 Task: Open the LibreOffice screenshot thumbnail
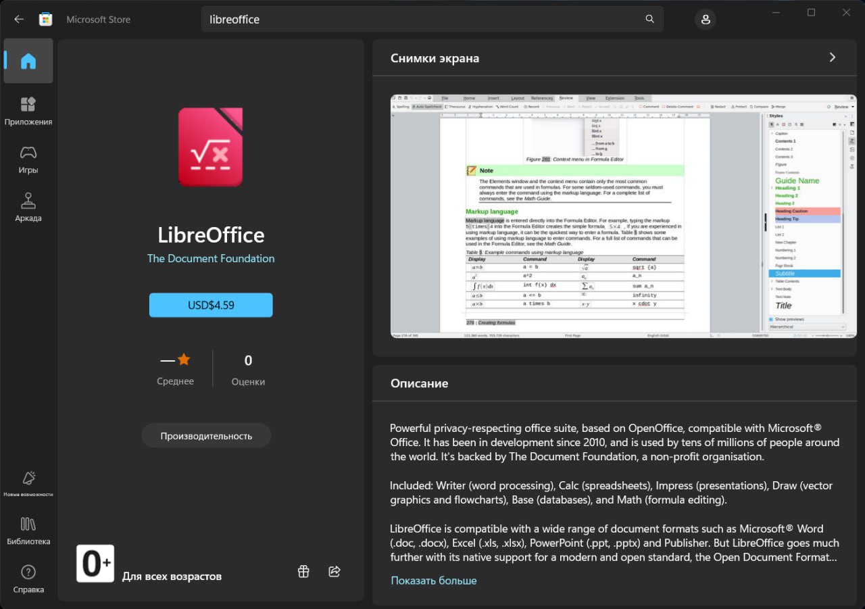click(x=623, y=216)
